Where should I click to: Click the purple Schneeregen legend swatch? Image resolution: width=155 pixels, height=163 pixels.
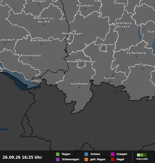point(58,159)
